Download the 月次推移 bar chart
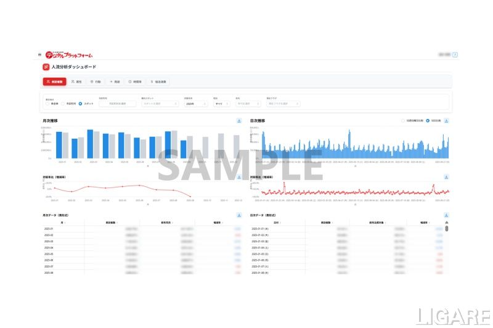 [238, 121]
